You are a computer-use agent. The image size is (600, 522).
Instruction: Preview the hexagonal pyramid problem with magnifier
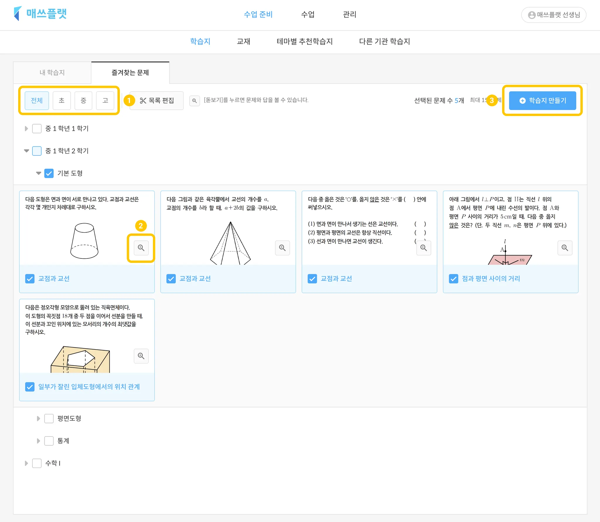click(282, 248)
